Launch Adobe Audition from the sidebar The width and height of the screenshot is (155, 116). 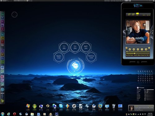point(2,14)
